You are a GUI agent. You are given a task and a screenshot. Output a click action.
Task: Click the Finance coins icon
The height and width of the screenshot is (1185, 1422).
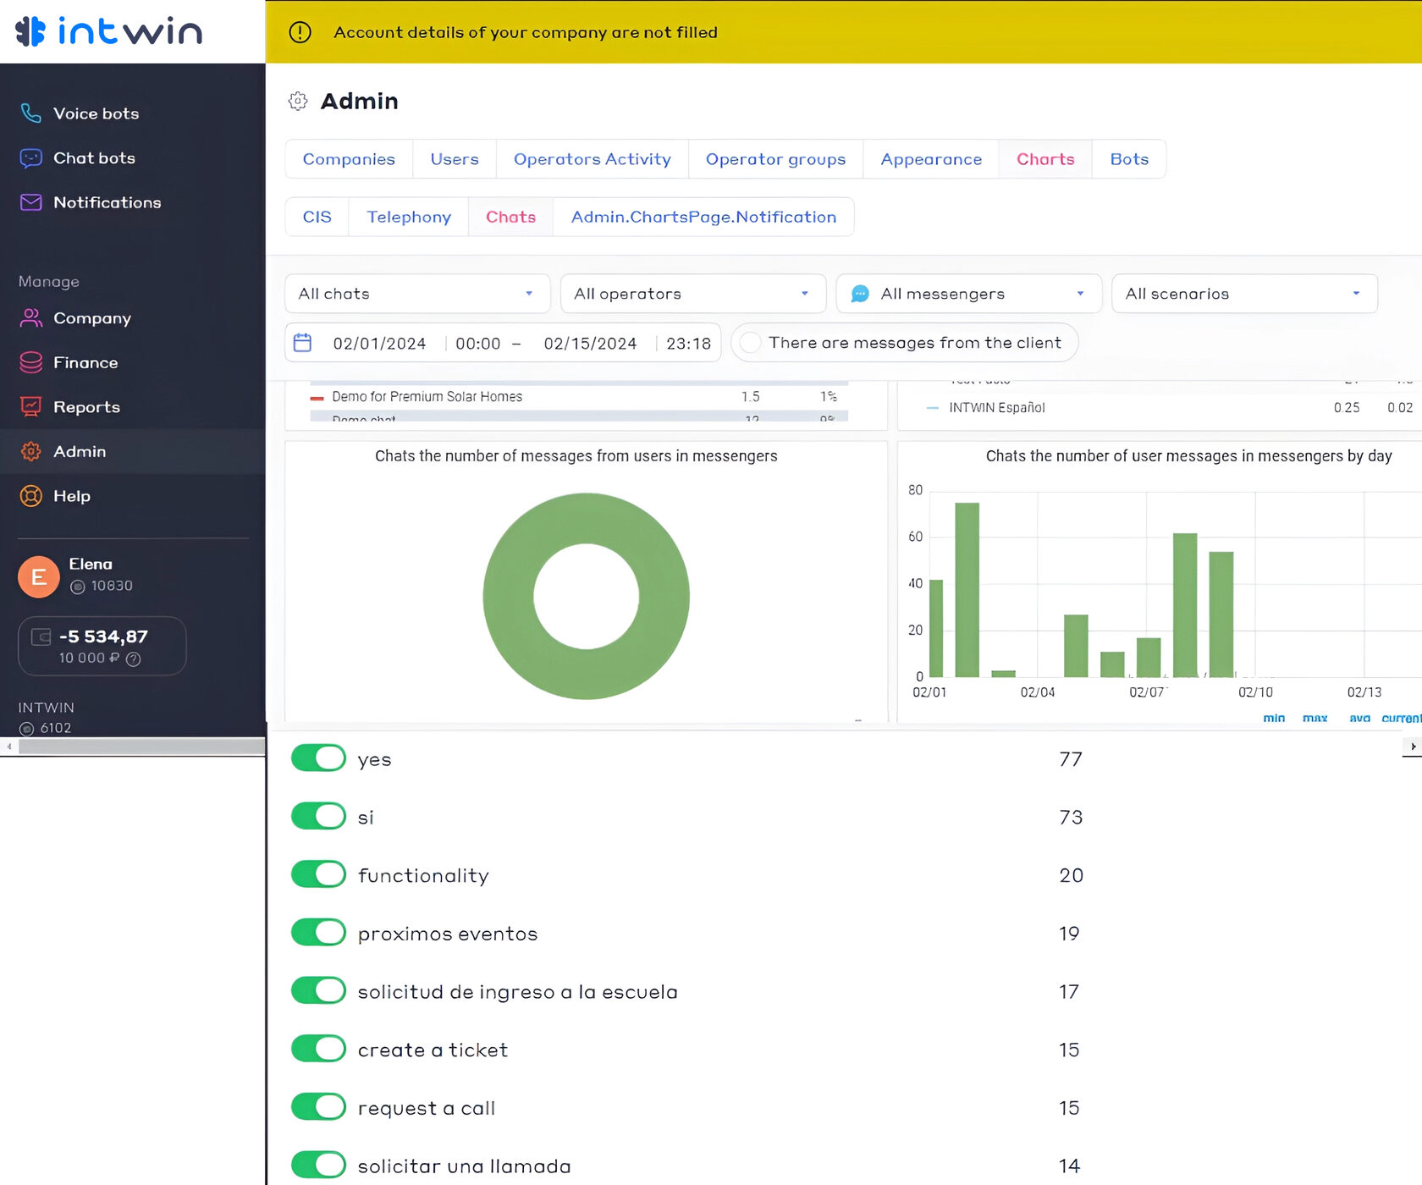point(30,362)
